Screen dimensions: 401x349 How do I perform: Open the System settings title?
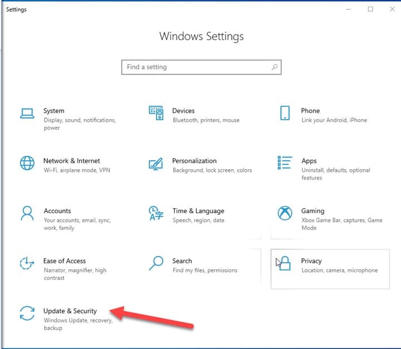(53, 111)
